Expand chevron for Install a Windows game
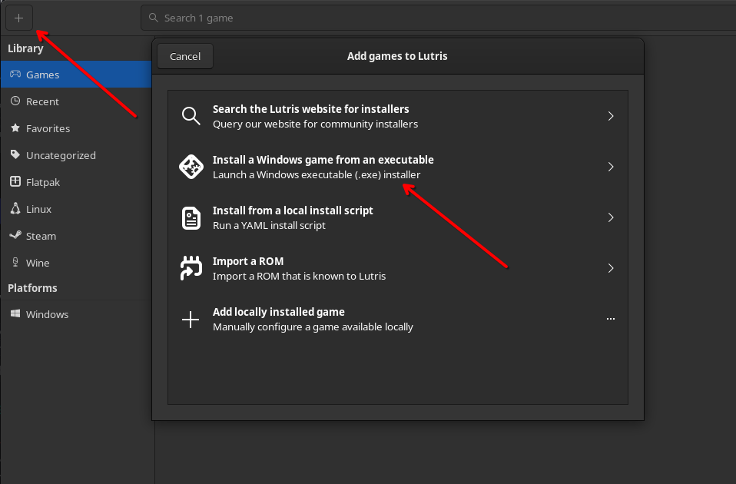736x484 pixels. (611, 167)
